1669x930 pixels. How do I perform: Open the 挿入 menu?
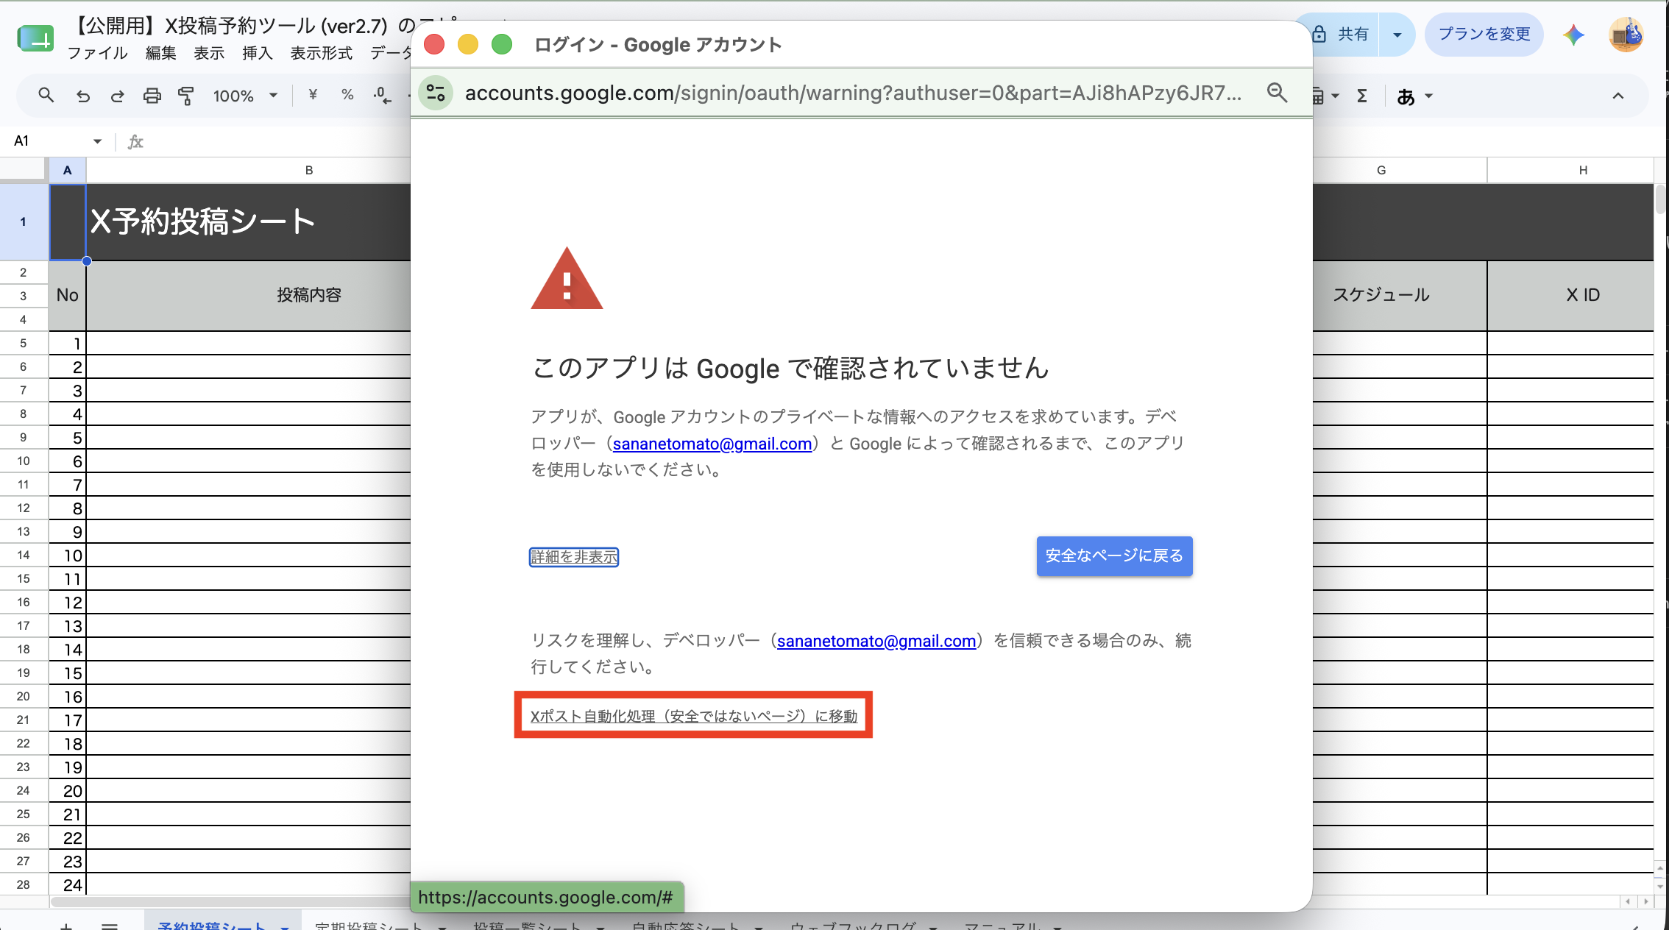pyautogui.click(x=257, y=53)
